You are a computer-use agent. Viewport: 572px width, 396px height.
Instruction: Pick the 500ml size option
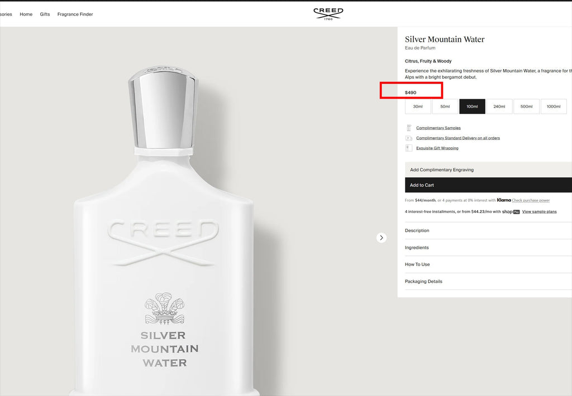pyautogui.click(x=526, y=107)
